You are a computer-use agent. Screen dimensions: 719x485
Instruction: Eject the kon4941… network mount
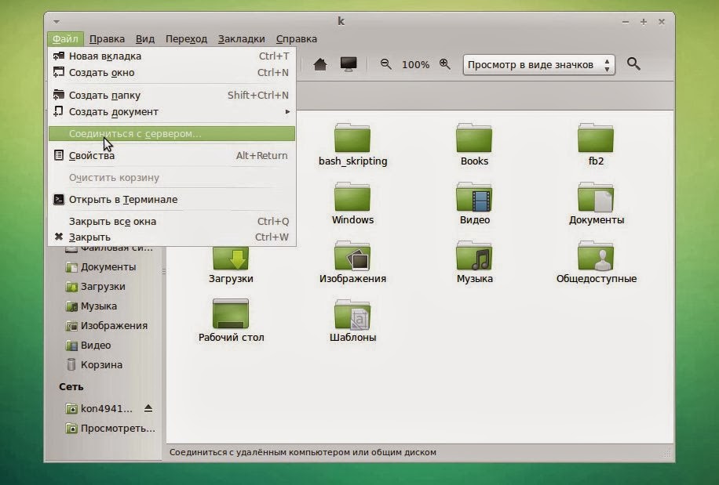point(148,408)
